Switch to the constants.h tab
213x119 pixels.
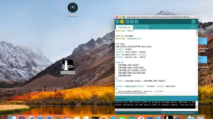pyautogui.click(x=141, y=27)
